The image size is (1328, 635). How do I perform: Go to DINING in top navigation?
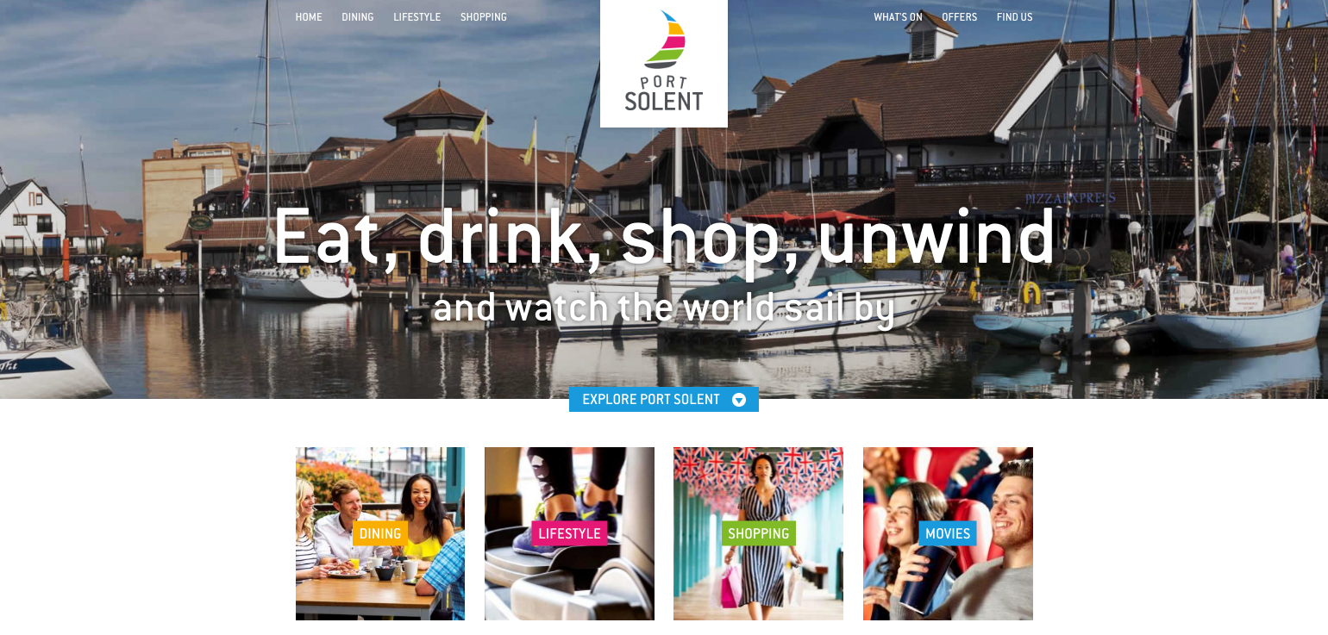coord(358,17)
